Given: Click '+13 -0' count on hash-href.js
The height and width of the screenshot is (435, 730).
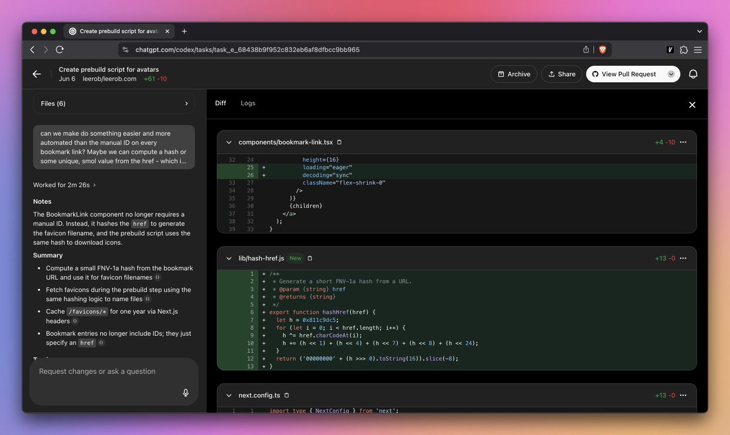Looking at the screenshot, I should (665, 259).
